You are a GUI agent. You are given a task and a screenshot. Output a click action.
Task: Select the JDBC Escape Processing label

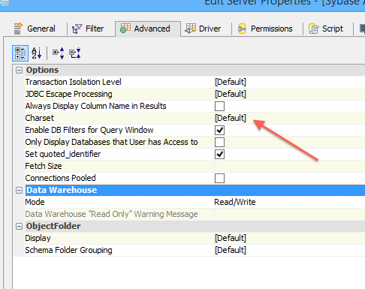(68, 94)
